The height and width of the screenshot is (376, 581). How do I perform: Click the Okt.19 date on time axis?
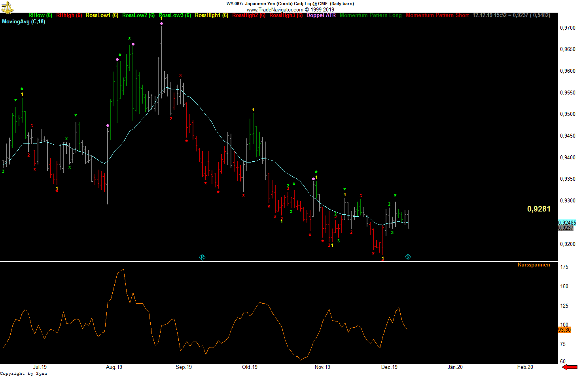click(x=250, y=367)
